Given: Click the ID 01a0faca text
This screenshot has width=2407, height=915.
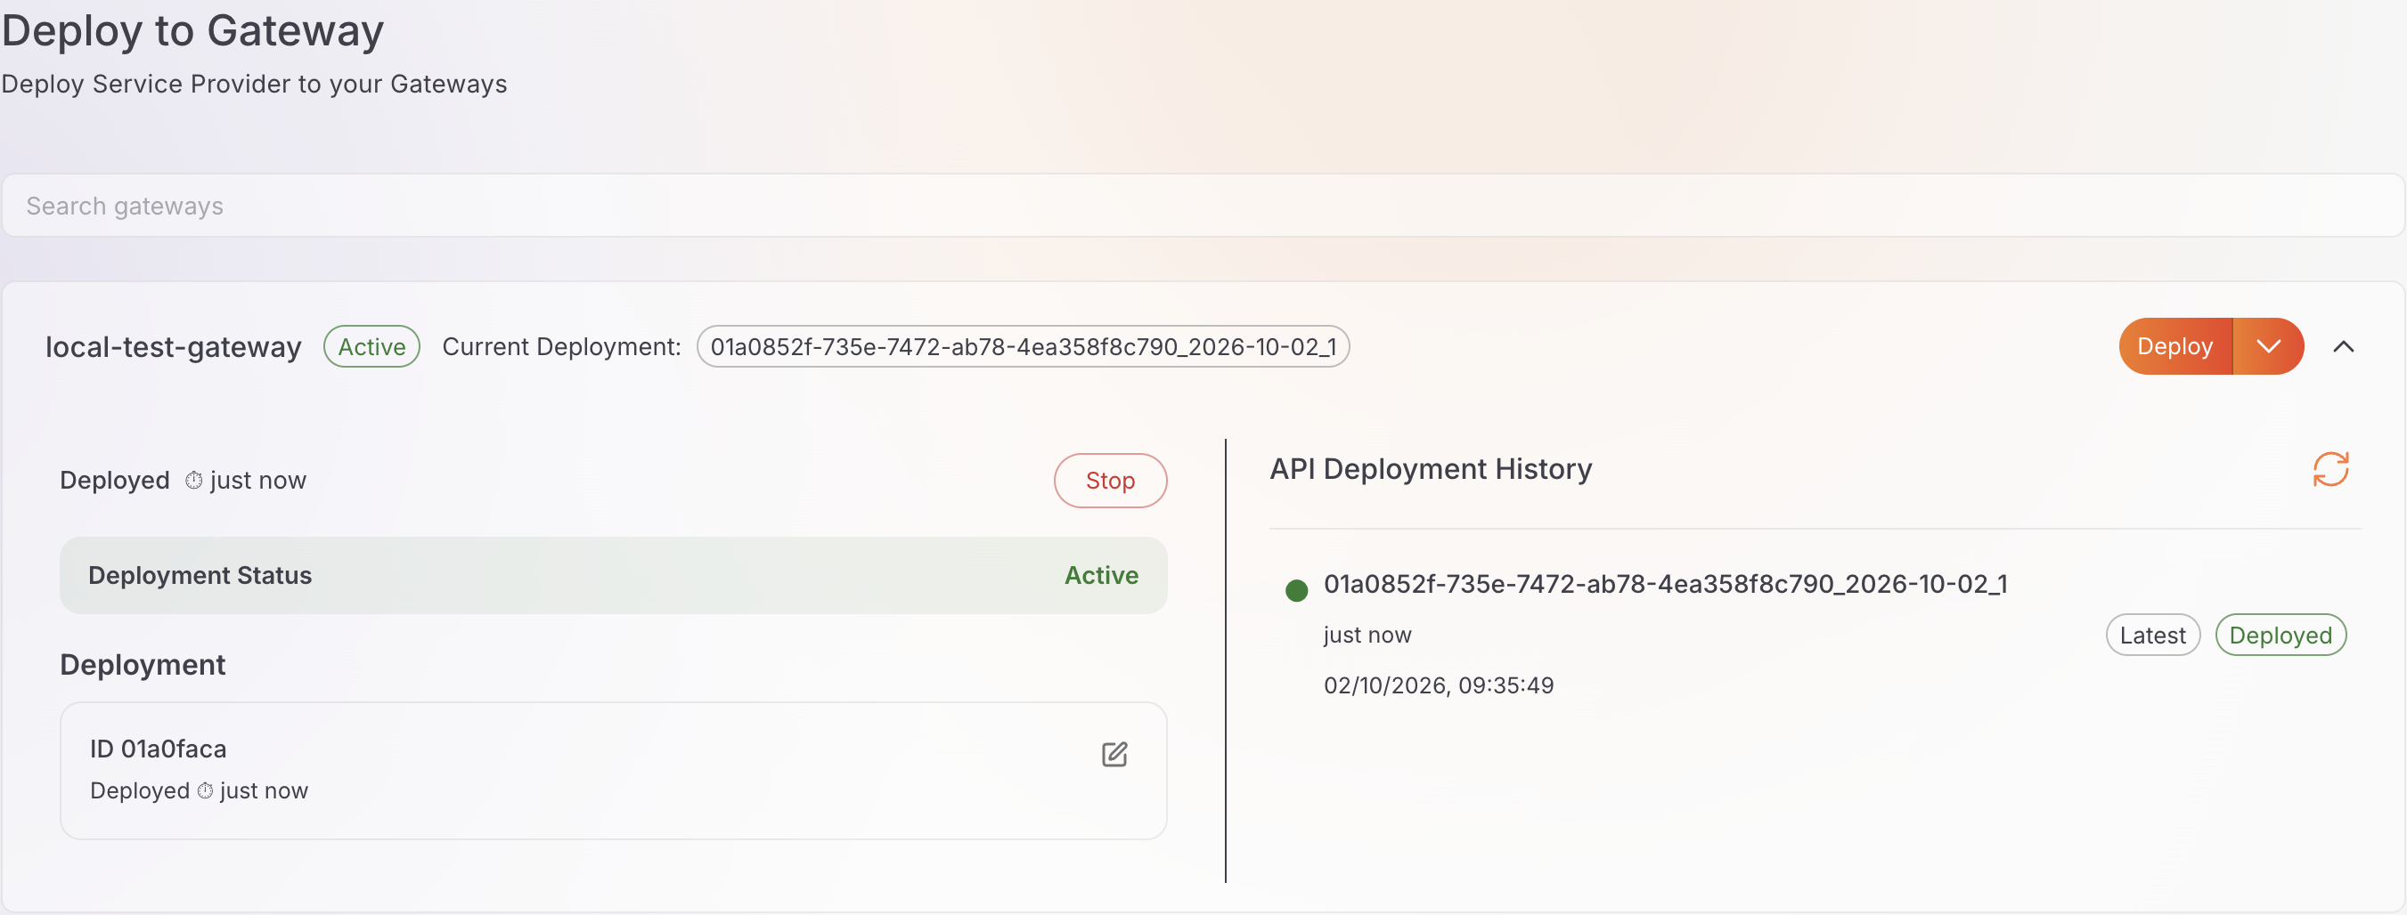Looking at the screenshot, I should (x=158, y=749).
